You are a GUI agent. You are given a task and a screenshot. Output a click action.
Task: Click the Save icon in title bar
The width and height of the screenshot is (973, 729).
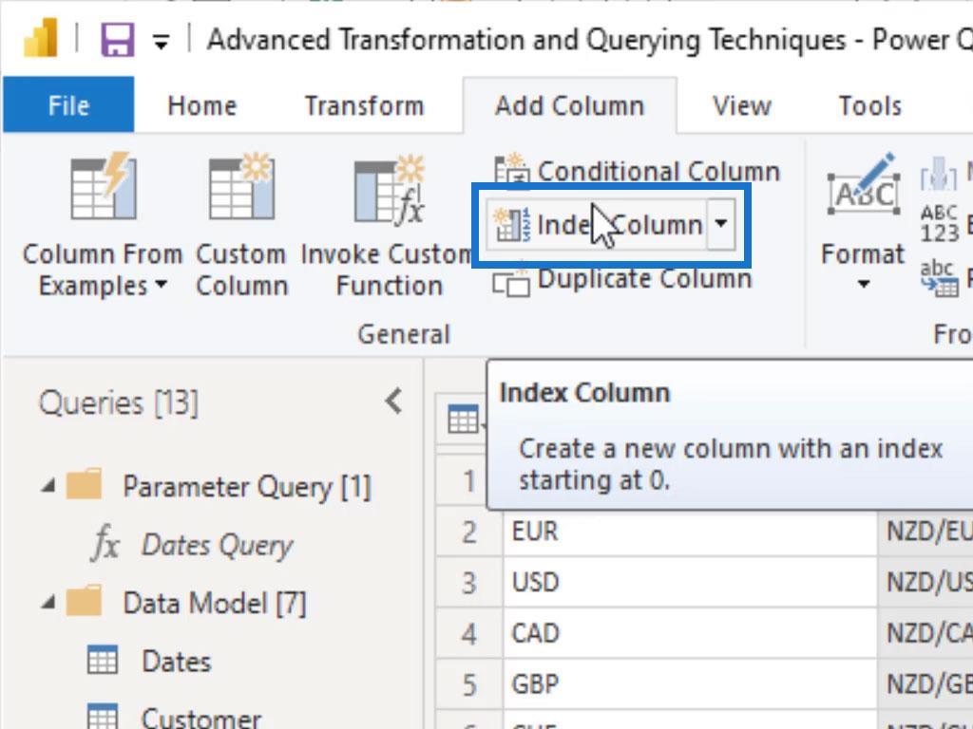(x=118, y=40)
